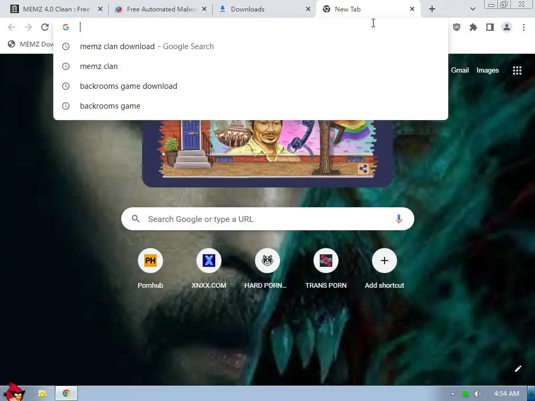Open the 4:54 AM taskbar clock

506,394
